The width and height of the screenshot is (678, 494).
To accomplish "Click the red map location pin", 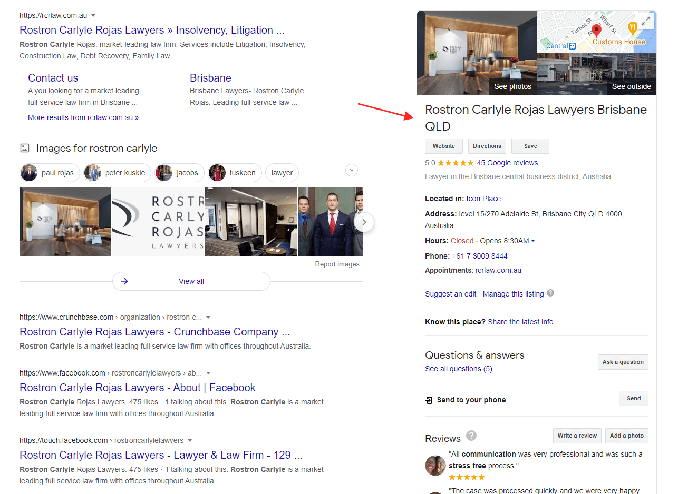I will [596, 30].
